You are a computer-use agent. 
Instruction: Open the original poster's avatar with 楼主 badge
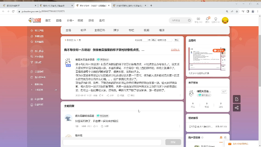click(68, 62)
